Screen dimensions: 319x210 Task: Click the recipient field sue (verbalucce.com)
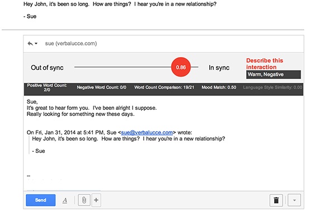pos(71,43)
